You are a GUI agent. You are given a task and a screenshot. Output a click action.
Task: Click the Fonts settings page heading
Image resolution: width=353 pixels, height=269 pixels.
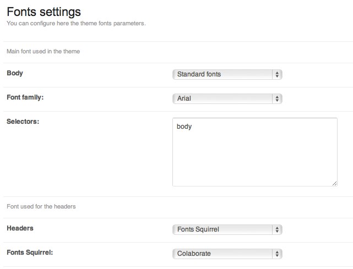pos(44,11)
